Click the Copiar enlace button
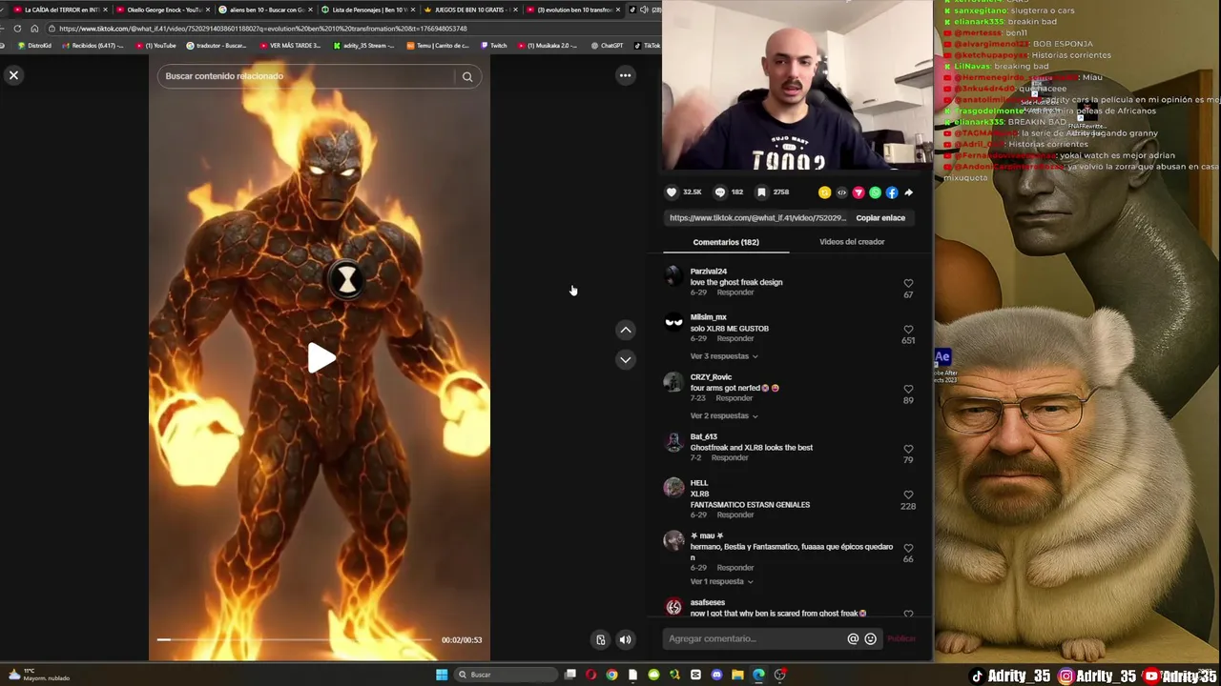 [x=880, y=218]
